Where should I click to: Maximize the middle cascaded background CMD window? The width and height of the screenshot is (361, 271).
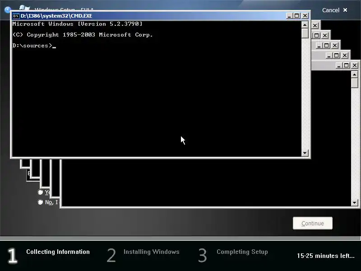326,46
